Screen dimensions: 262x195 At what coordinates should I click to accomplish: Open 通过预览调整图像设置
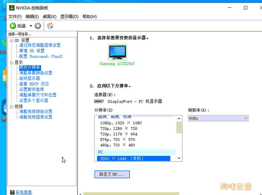40,45
